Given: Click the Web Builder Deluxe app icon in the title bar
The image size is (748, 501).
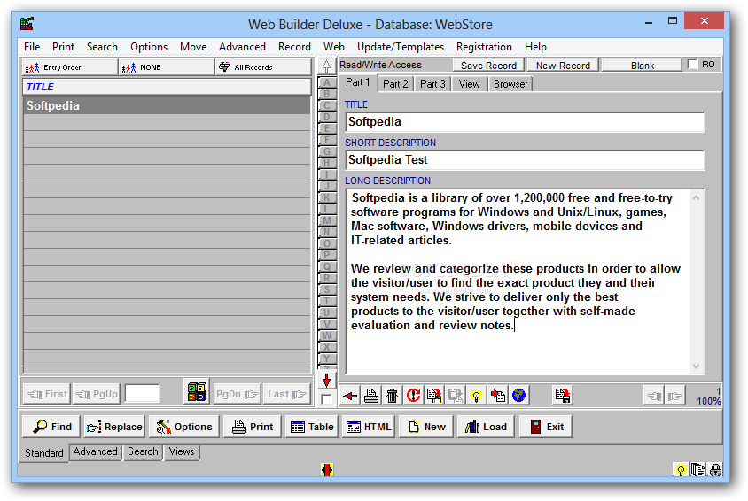Looking at the screenshot, I should pyautogui.click(x=27, y=23).
